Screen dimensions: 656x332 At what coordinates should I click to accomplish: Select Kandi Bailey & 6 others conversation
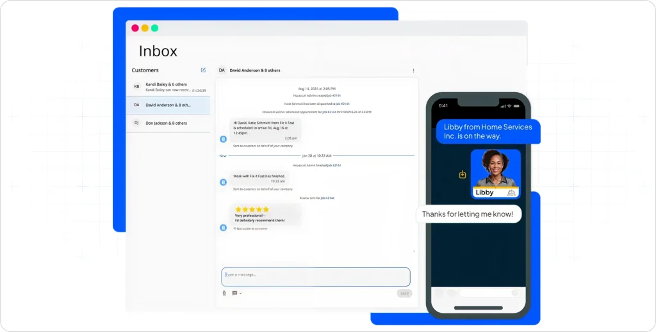coord(168,86)
